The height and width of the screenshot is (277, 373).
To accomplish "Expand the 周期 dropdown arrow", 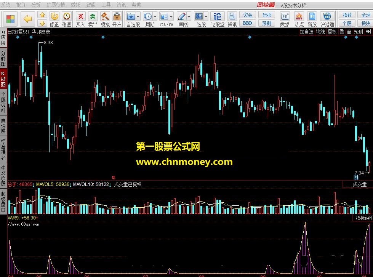I will 155,17.
